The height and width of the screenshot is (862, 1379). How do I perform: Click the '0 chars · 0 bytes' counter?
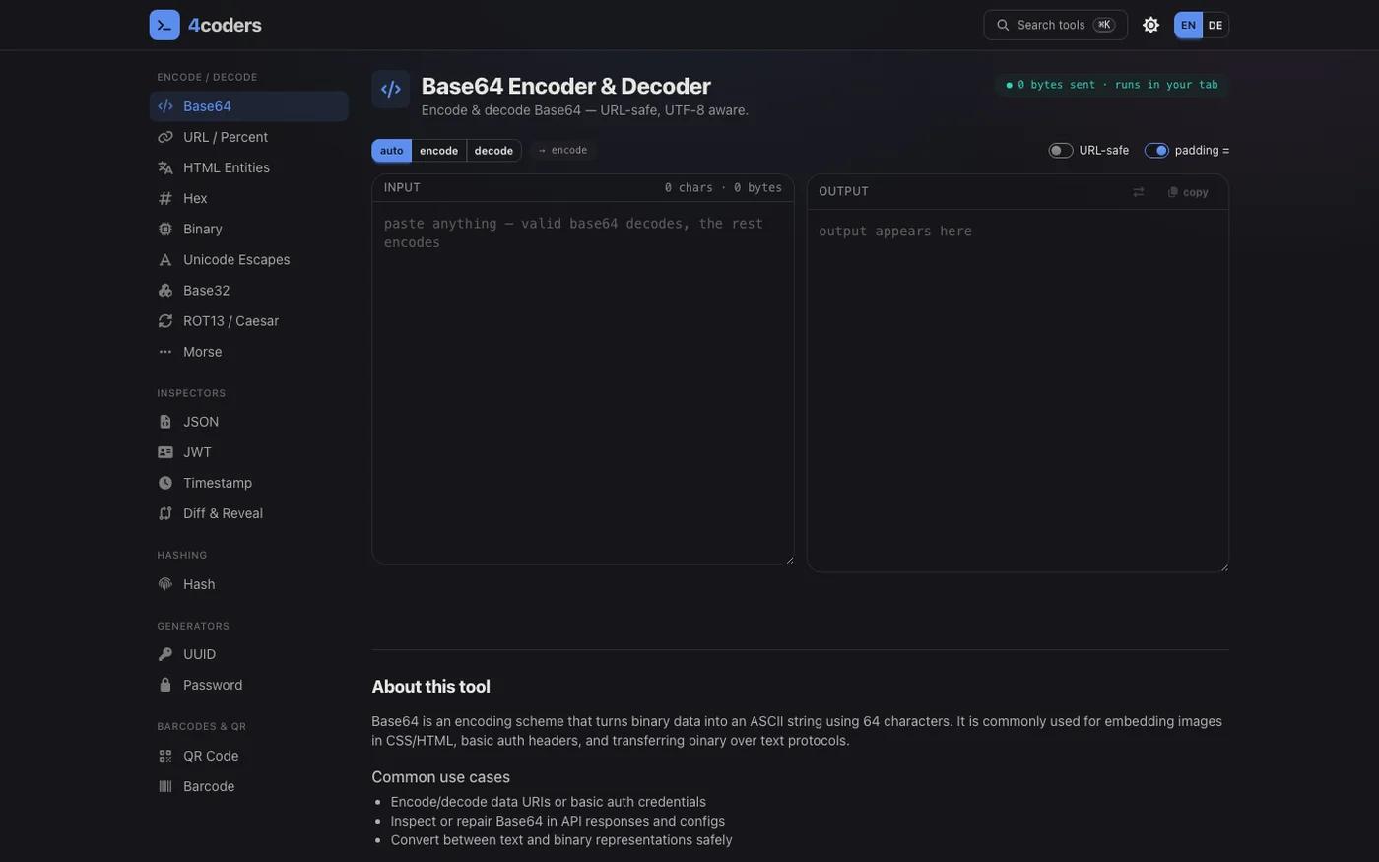(723, 187)
